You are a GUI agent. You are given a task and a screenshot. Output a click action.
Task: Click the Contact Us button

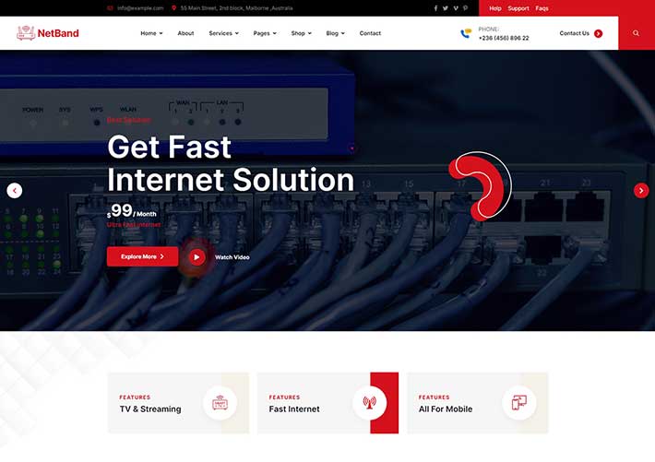(580, 33)
